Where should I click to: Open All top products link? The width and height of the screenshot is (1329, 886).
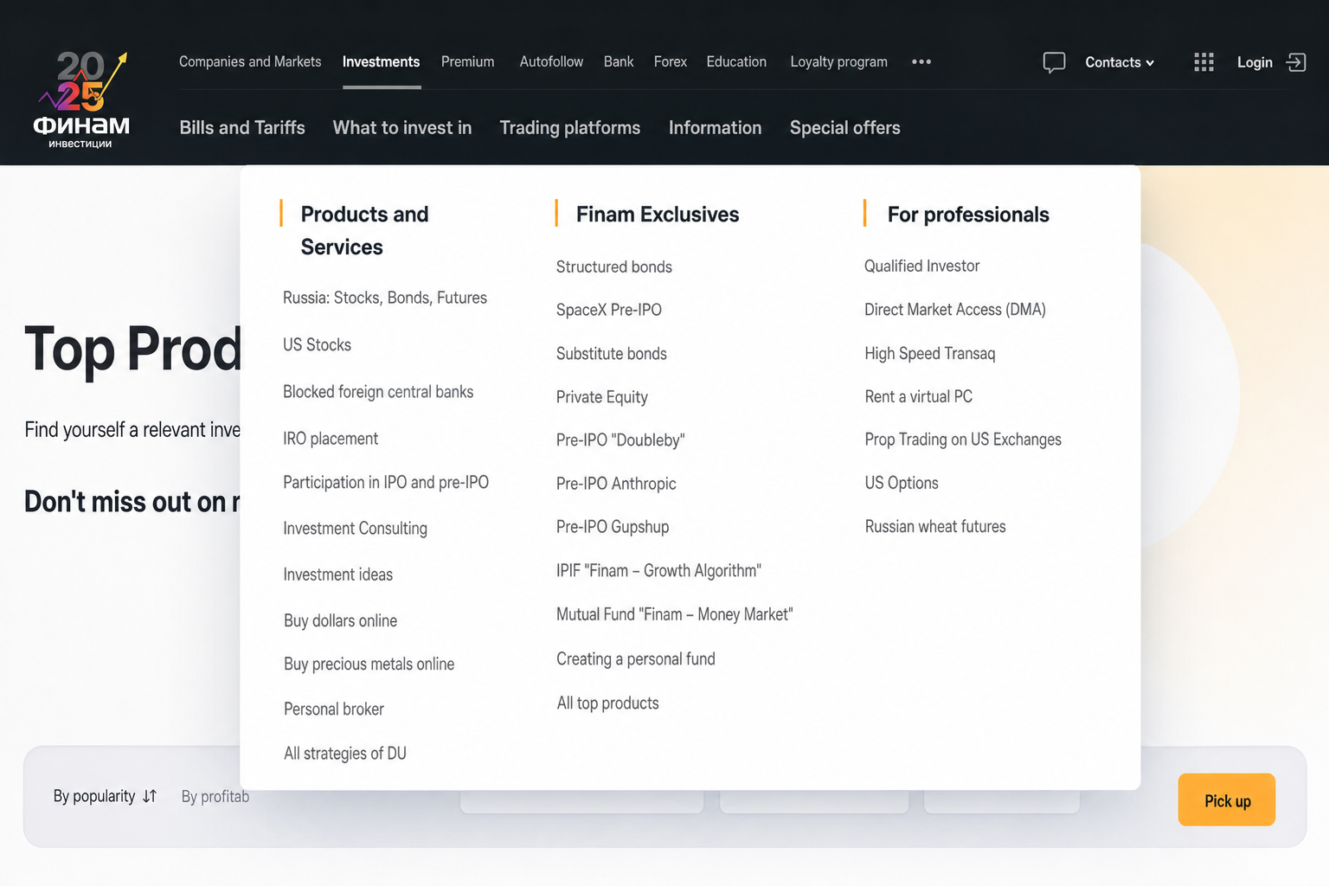click(608, 703)
